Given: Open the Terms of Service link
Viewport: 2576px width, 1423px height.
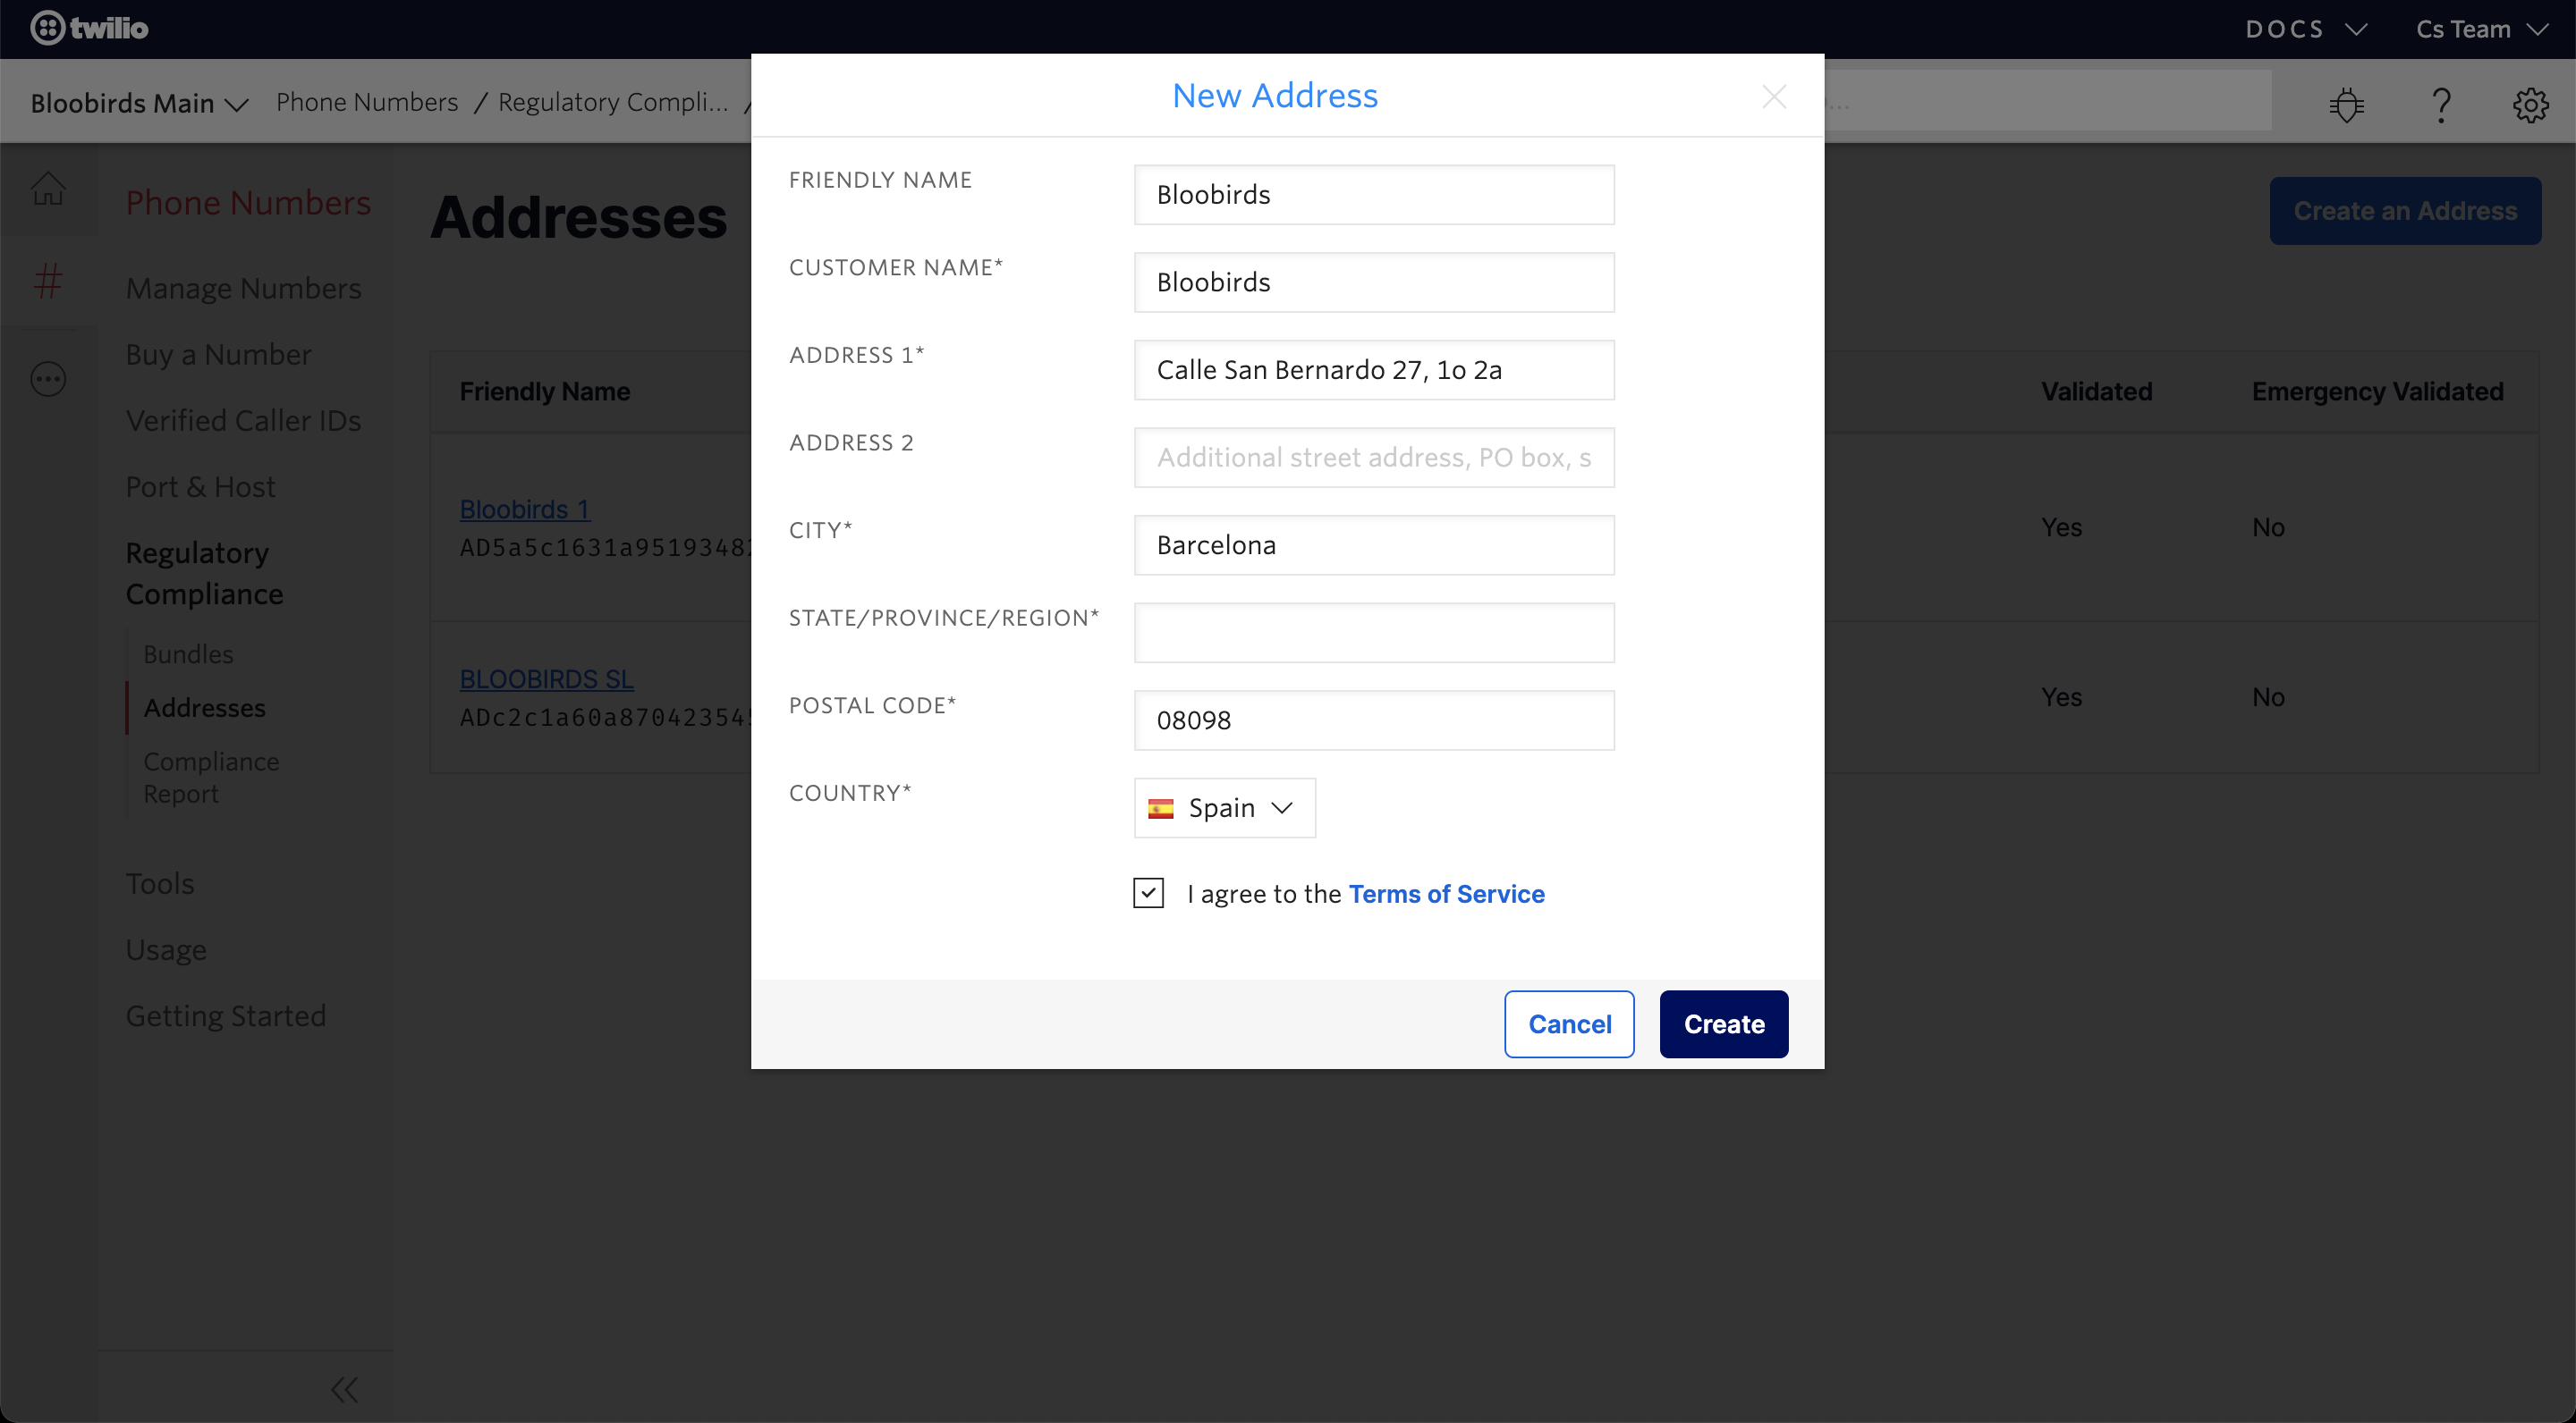Looking at the screenshot, I should tap(1446, 893).
